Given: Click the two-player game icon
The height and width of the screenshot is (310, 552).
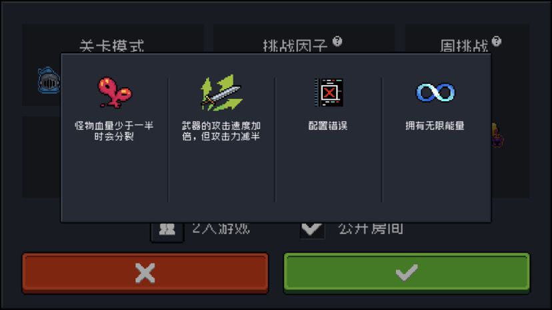Looking at the screenshot, I should (167, 230).
